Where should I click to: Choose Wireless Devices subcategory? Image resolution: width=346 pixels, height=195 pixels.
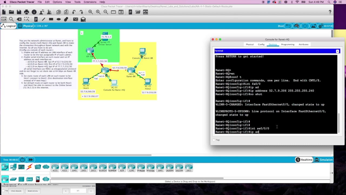(x=29, y=179)
